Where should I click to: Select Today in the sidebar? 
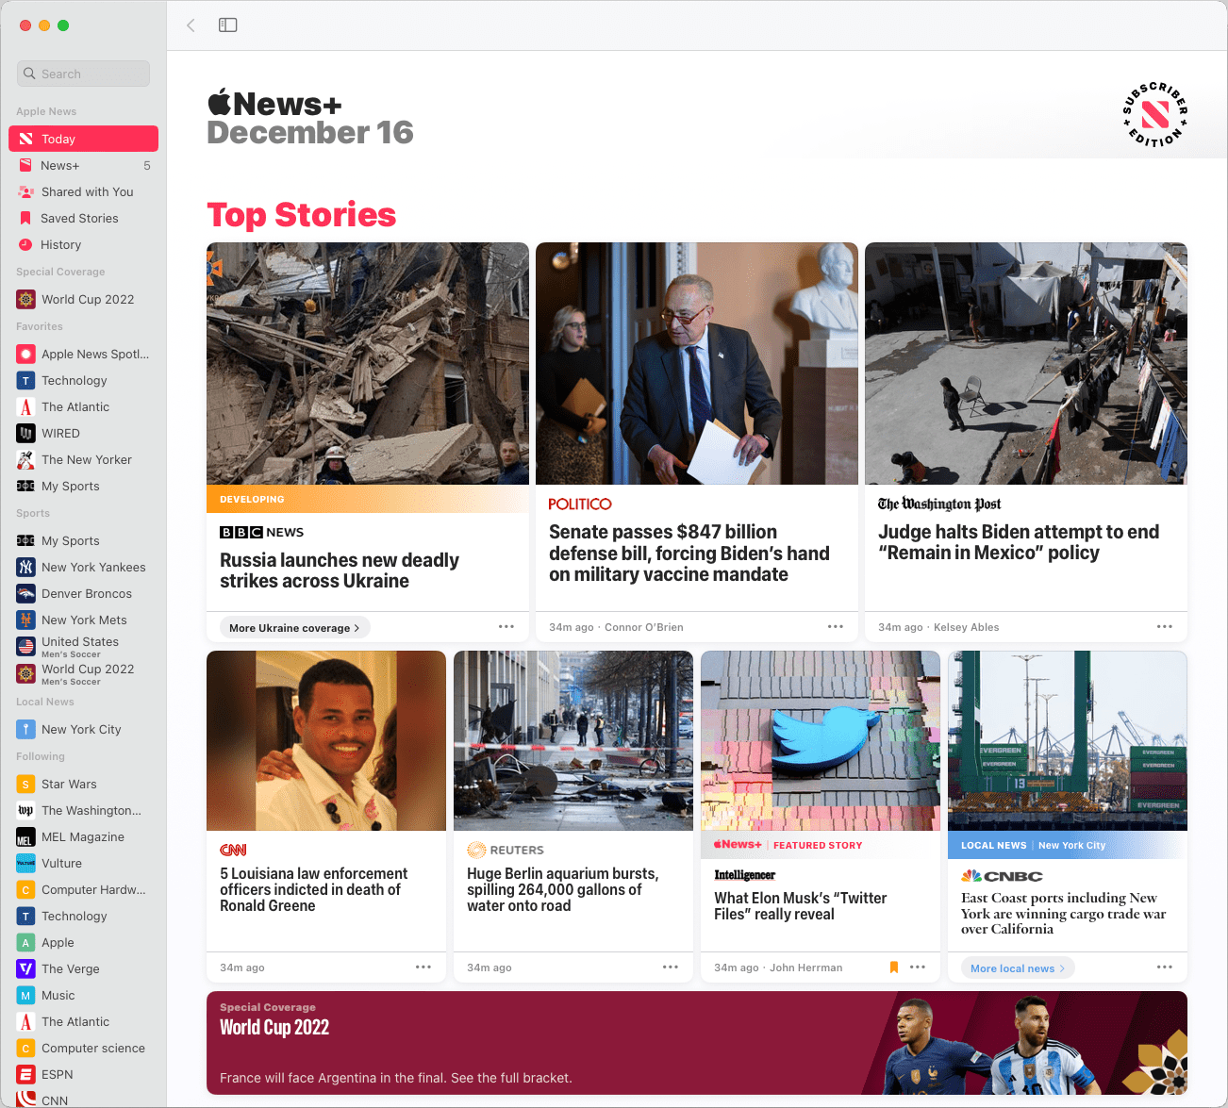[x=83, y=139]
